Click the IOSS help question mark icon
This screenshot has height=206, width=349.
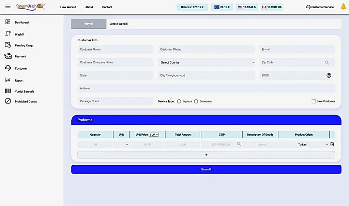(x=329, y=75)
